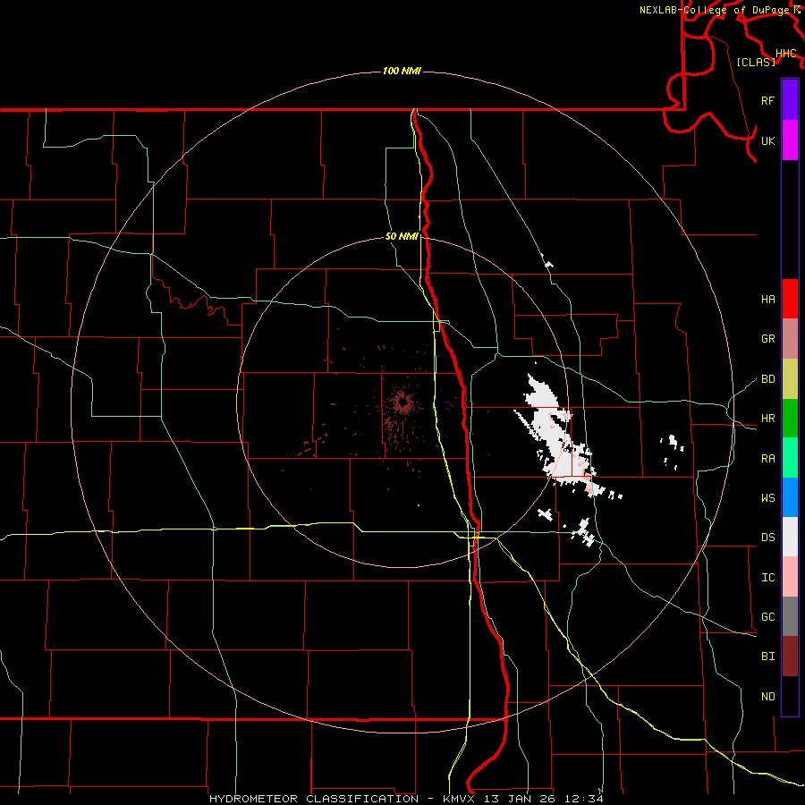Click the "IC" legend label
The image size is (805, 805).
pos(767,578)
